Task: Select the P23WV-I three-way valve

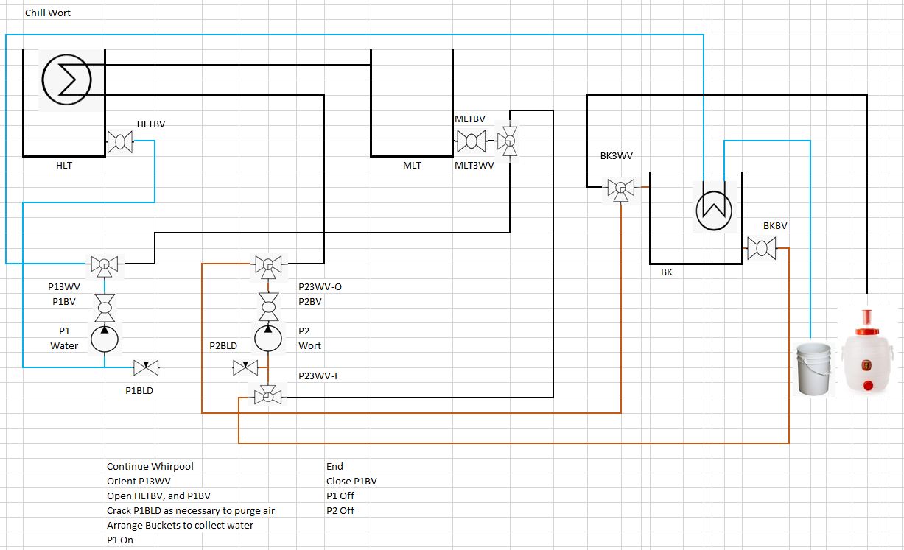Action: 267,396
